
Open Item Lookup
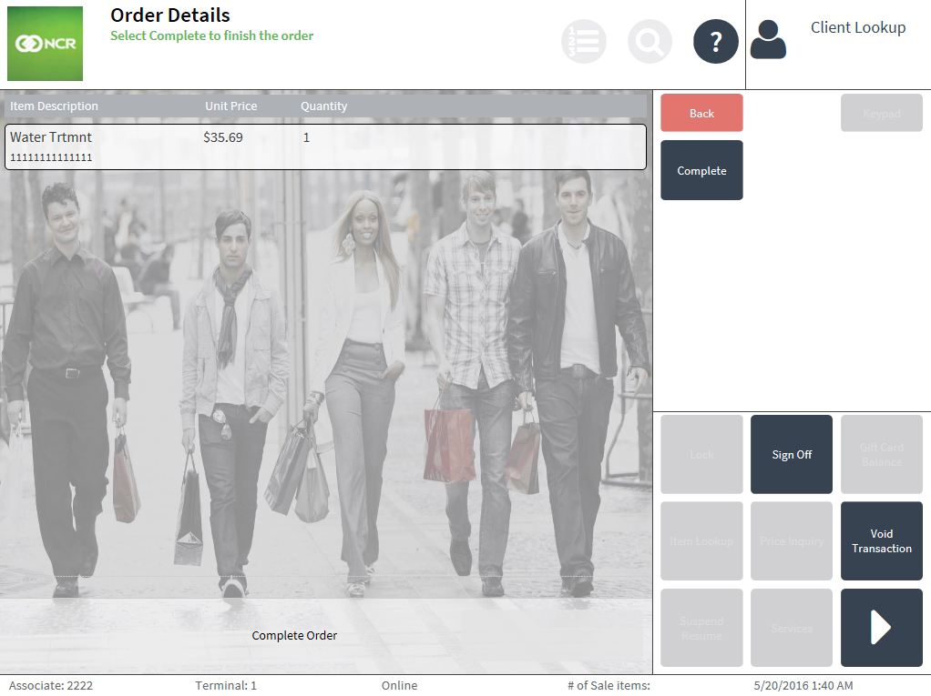tap(701, 541)
